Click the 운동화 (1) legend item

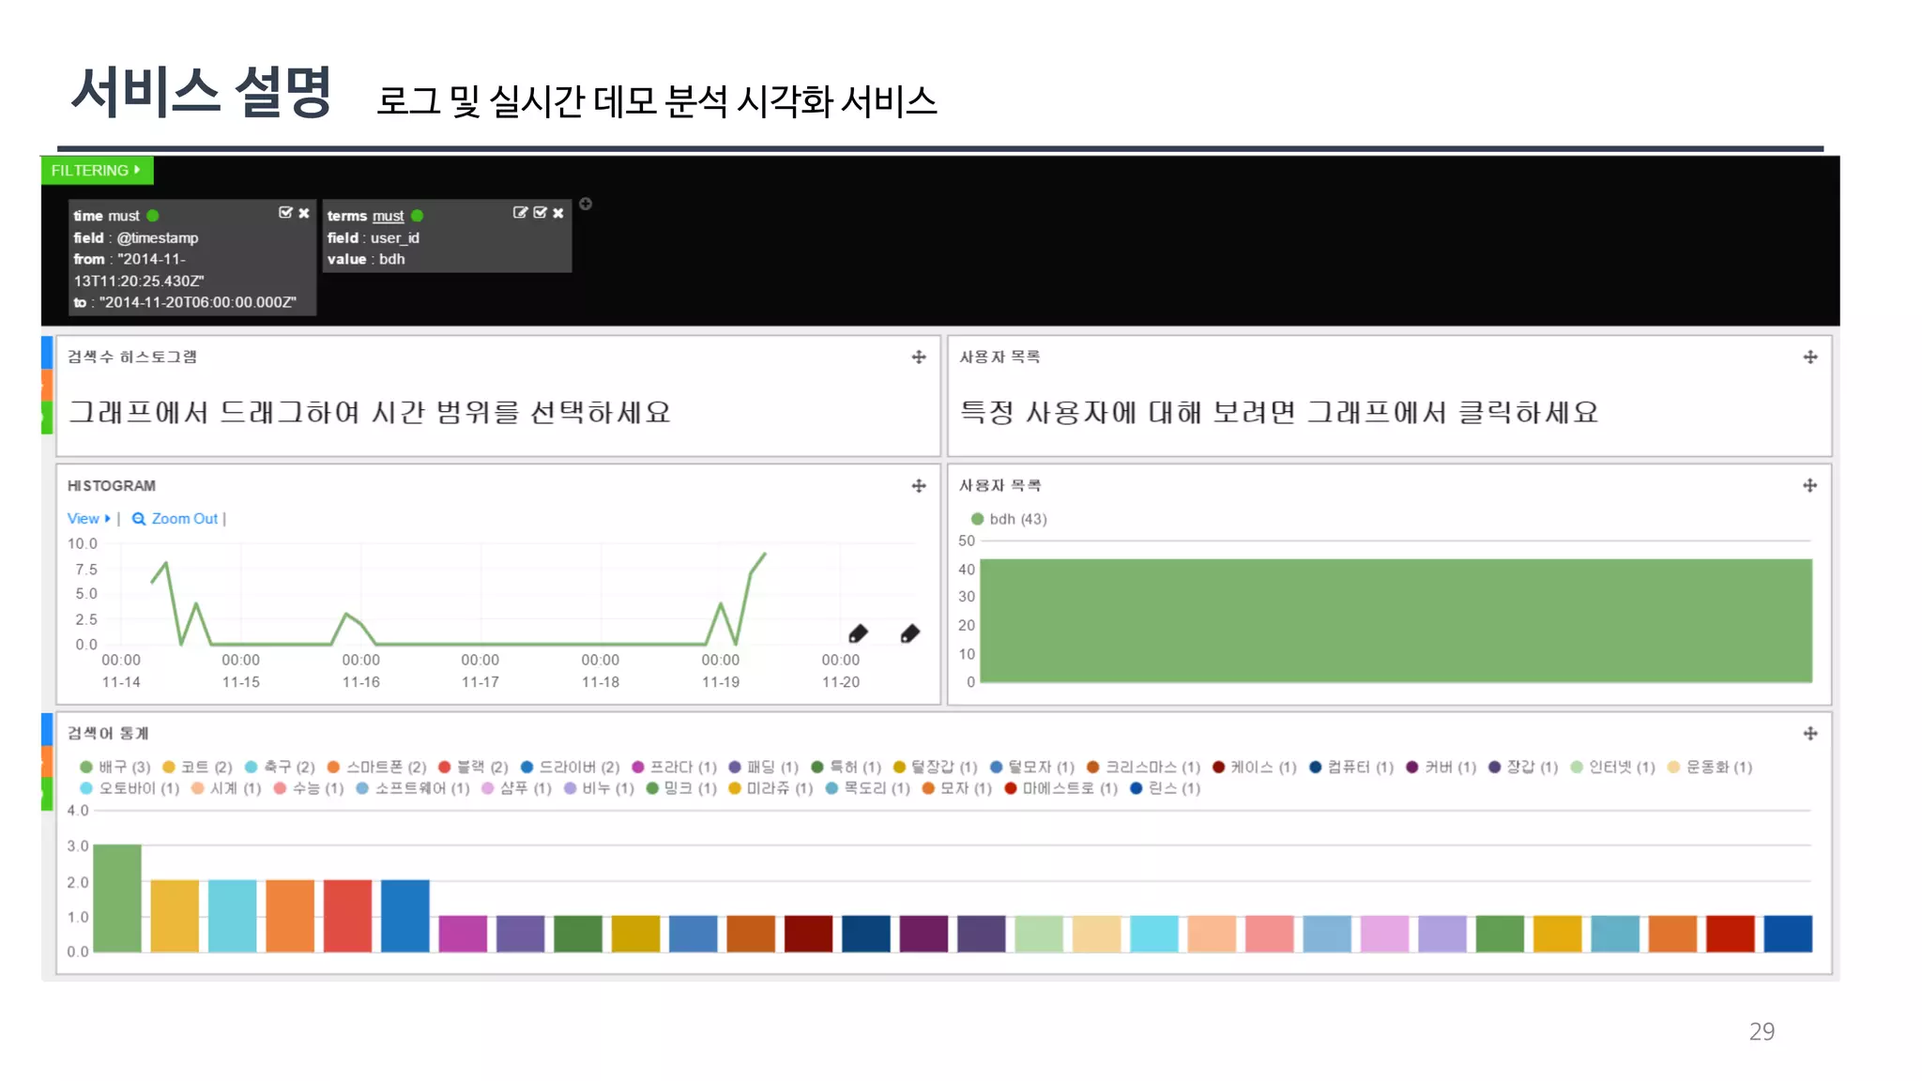click(1709, 767)
